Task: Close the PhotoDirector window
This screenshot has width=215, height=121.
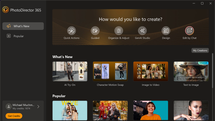Action: pos(210,3)
